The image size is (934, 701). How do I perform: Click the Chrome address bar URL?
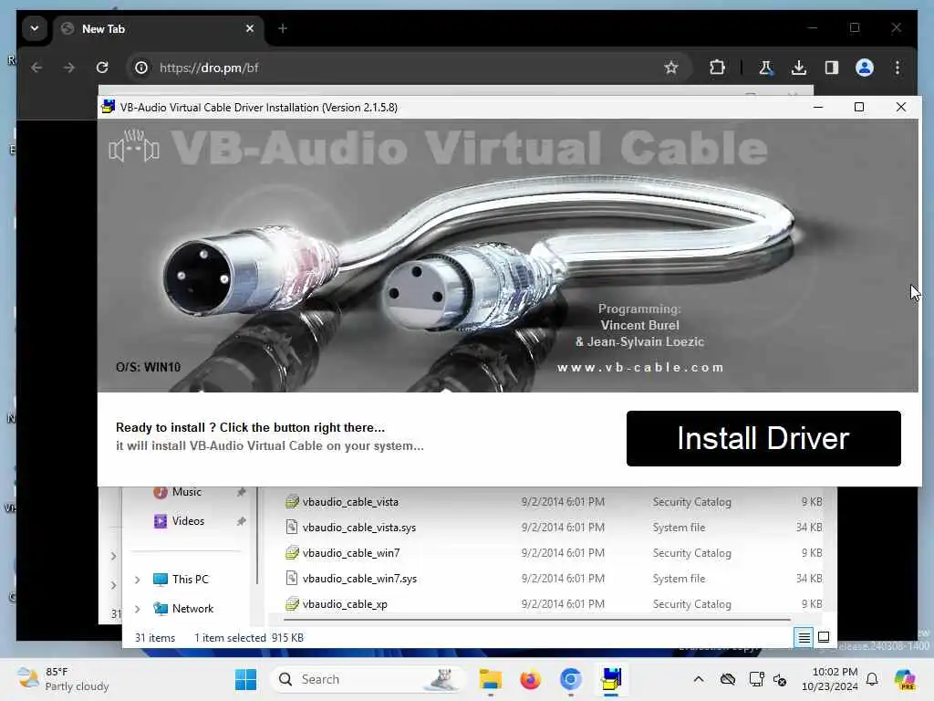209,68
